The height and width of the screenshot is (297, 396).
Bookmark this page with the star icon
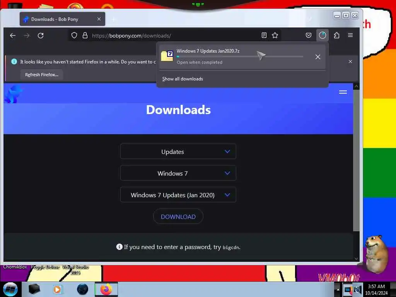pyautogui.click(x=275, y=35)
